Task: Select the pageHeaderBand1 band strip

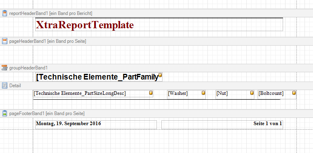Action: (156, 41)
